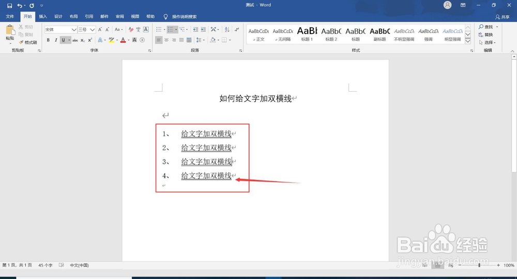The image size is (517, 279).
Task: Center-align the text
Action: coord(166,40)
